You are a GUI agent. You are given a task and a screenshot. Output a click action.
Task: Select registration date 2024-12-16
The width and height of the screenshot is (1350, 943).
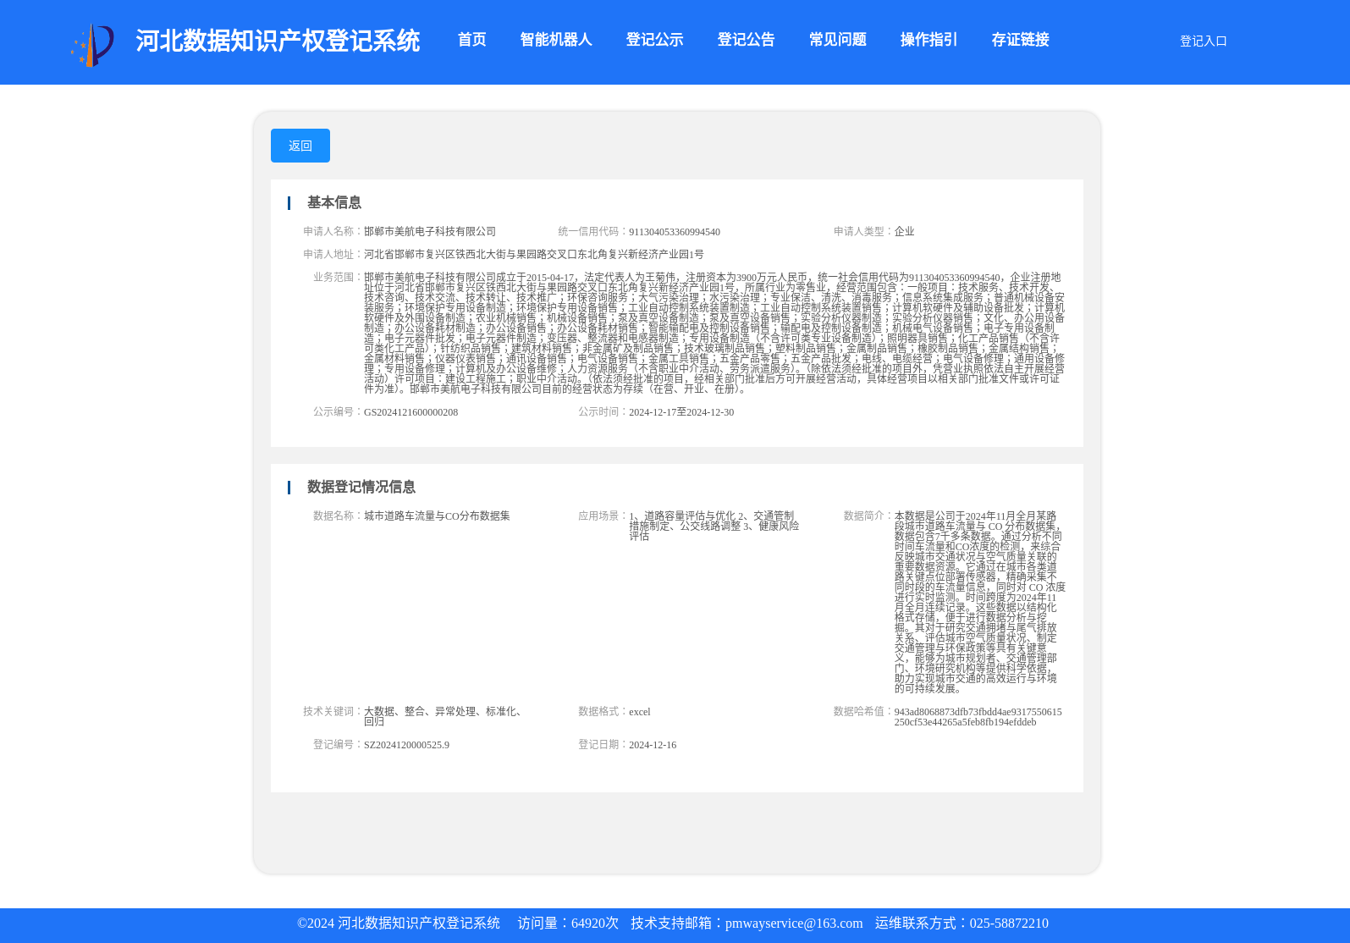tap(653, 745)
